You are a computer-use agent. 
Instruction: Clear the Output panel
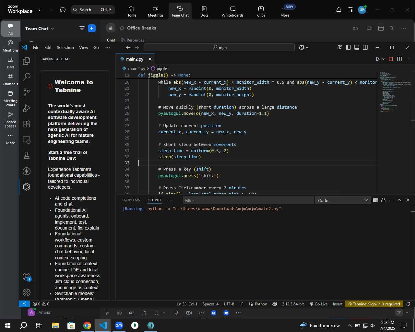point(375,200)
